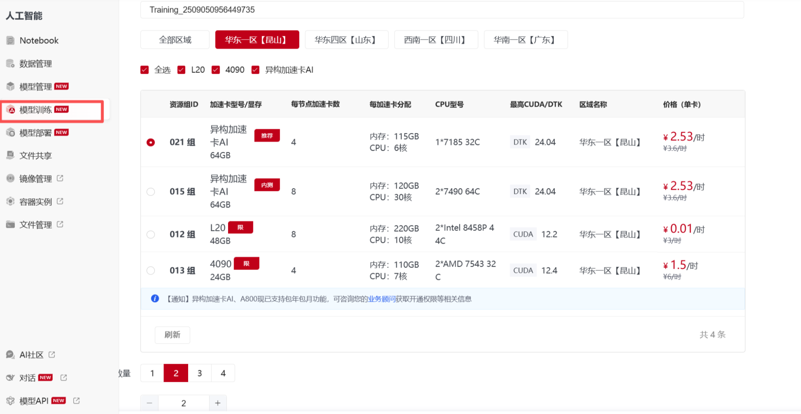
Task: Click the 模型API sidebar icon
Action: tap(10, 401)
